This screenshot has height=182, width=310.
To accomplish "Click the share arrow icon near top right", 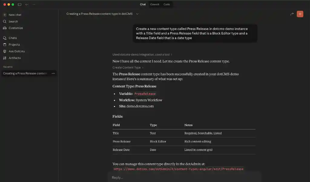I will (x=292, y=14).
